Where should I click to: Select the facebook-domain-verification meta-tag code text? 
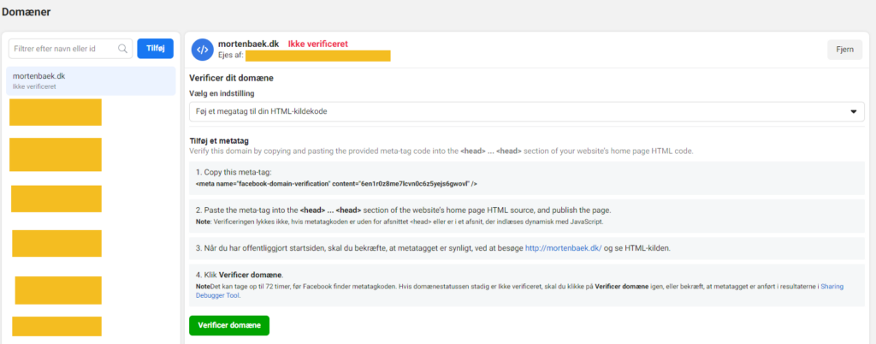click(336, 183)
